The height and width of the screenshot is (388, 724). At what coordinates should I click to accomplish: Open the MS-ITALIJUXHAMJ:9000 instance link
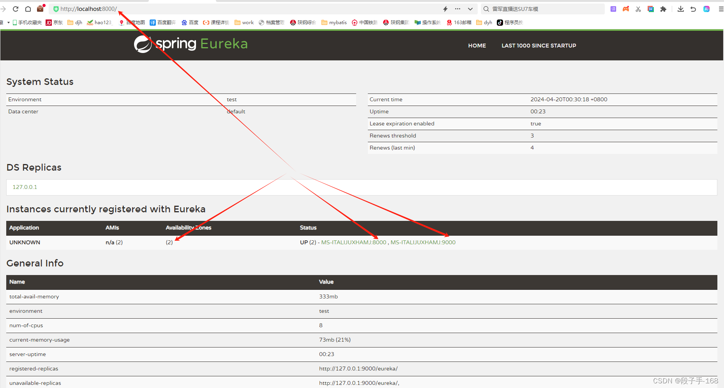423,242
